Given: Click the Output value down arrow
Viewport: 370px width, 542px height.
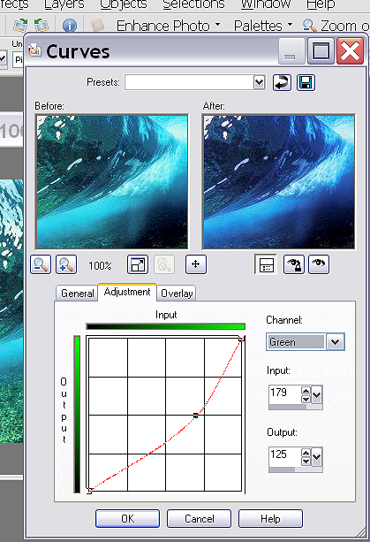Looking at the screenshot, I should click(306, 462).
